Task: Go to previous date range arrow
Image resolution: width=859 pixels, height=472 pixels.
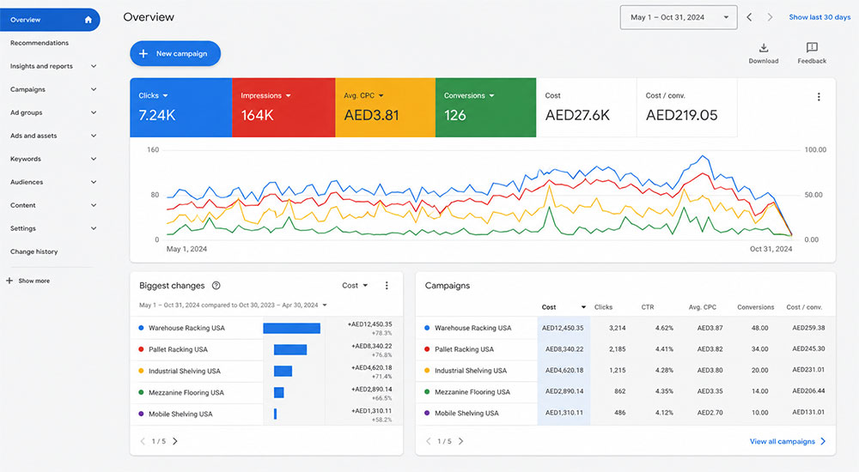Action: [x=749, y=17]
